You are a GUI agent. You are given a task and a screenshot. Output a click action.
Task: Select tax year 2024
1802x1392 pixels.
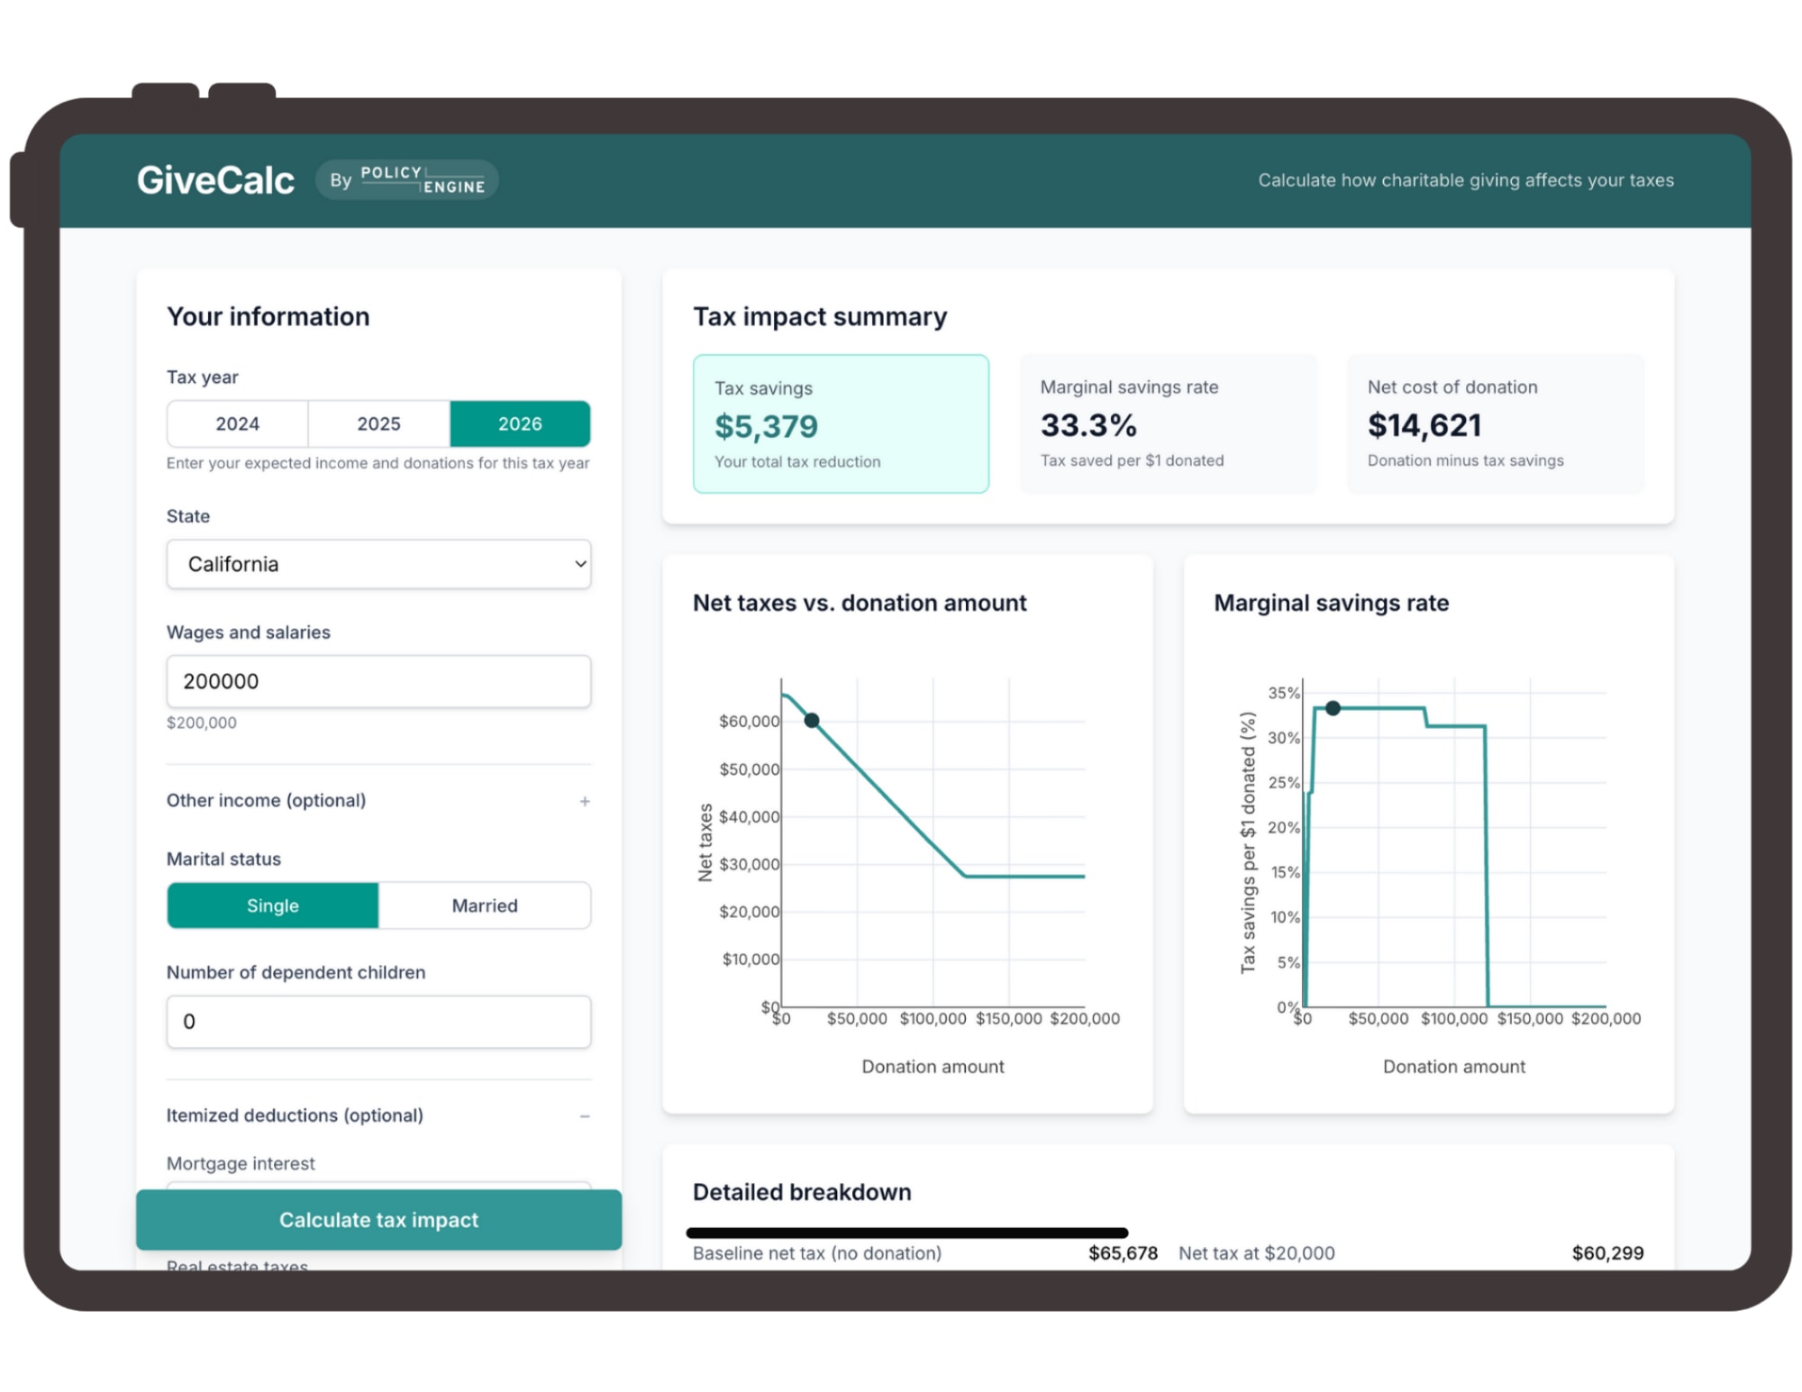point(237,423)
